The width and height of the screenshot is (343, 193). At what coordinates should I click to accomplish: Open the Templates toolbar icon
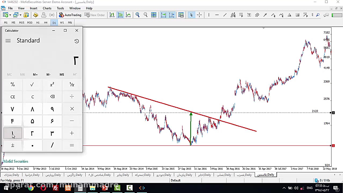pyautogui.click(x=181, y=15)
